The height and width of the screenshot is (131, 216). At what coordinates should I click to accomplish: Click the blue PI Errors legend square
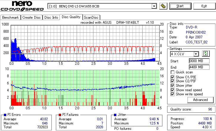[5, 115]
